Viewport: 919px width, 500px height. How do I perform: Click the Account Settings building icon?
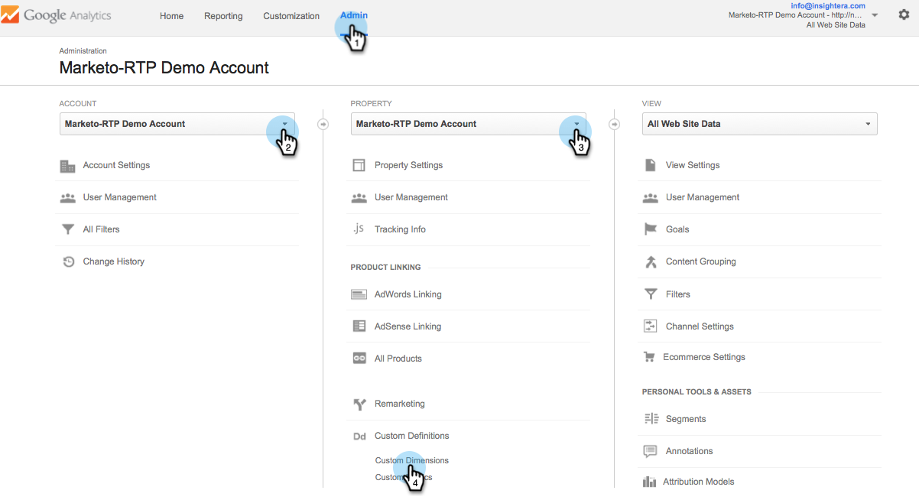click(67, 165)
